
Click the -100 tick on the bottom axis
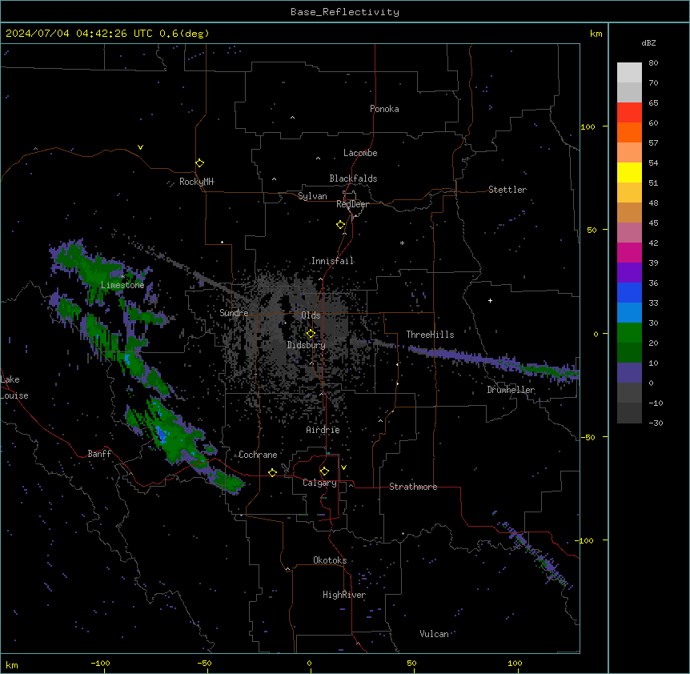tap(100, 663)
